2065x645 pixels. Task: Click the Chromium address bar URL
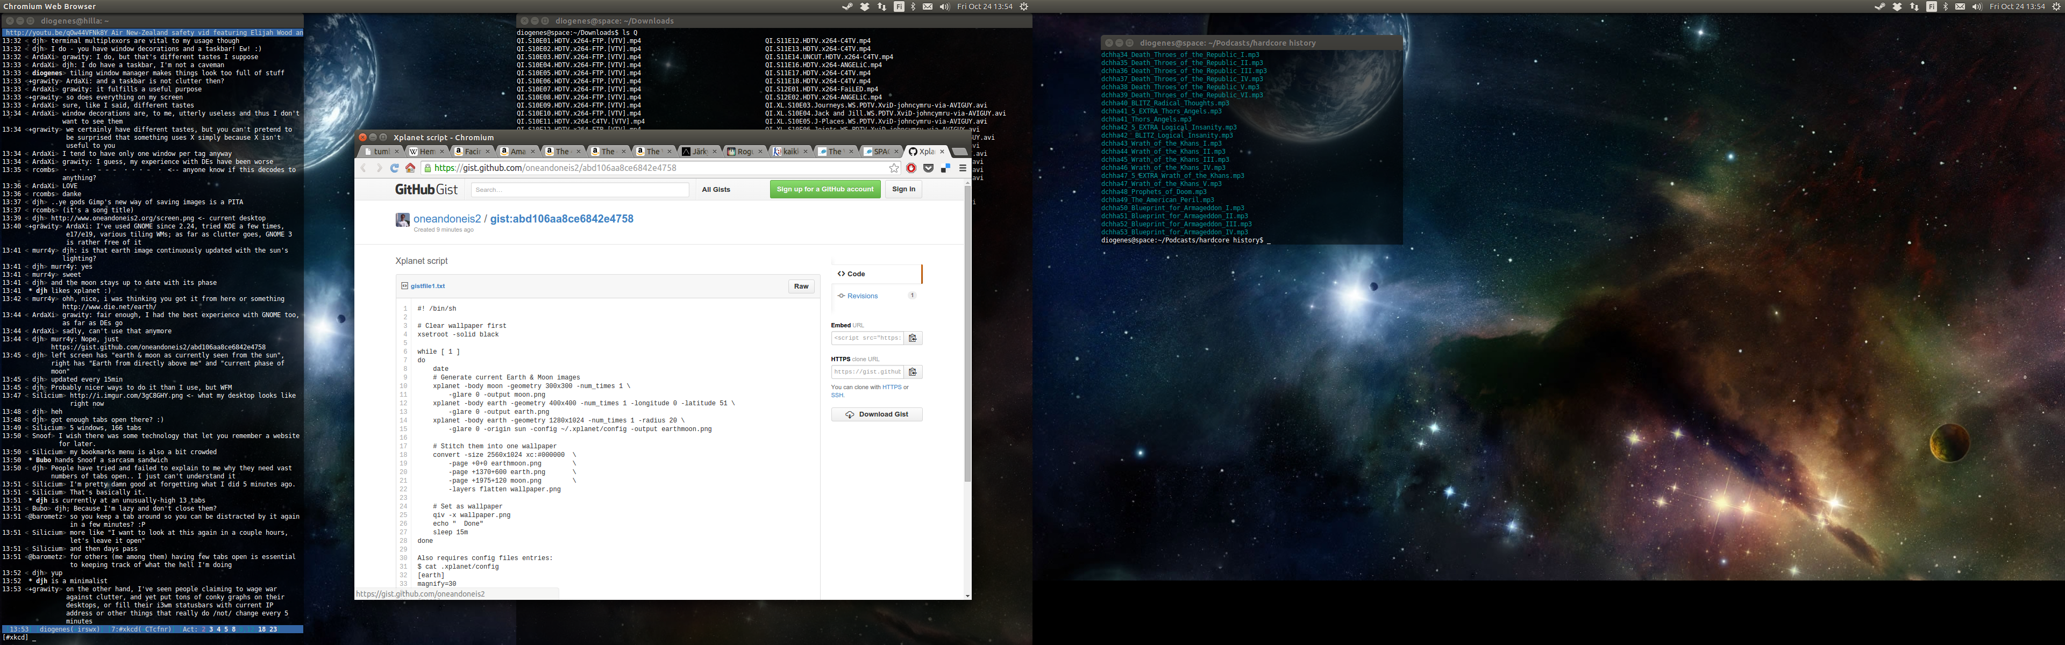pyautogui.click(x=555, y=168)
